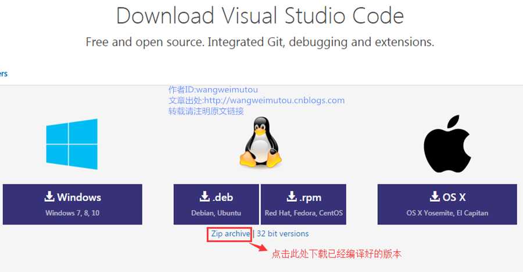Image resolution: width=523 pixels, height=272 pixels.
Task: Open the Zip archive link
Action: coord(230,234)
